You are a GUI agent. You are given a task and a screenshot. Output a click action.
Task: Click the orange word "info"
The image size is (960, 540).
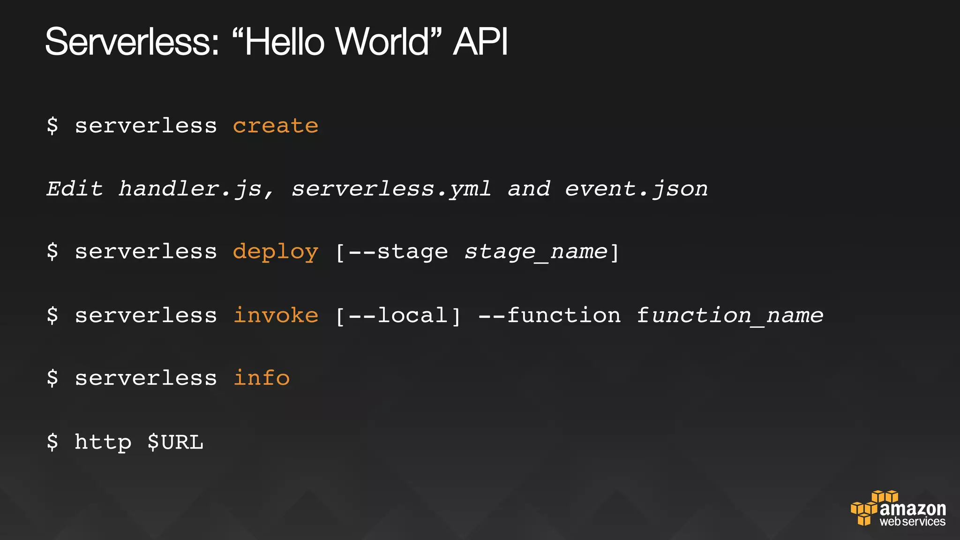point(262,378)
